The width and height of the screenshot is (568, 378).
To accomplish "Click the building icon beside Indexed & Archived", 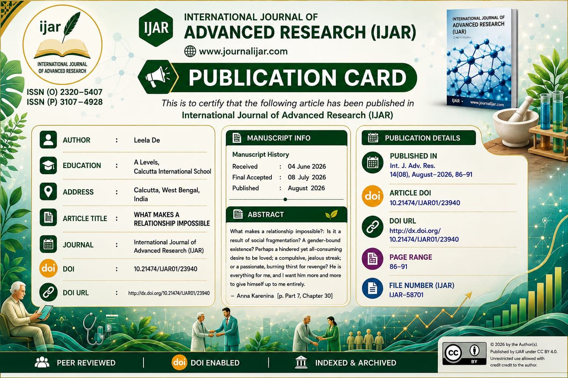I will (x=301, y=362).
